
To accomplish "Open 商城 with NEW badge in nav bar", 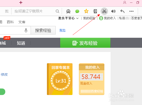I will 3,43.
